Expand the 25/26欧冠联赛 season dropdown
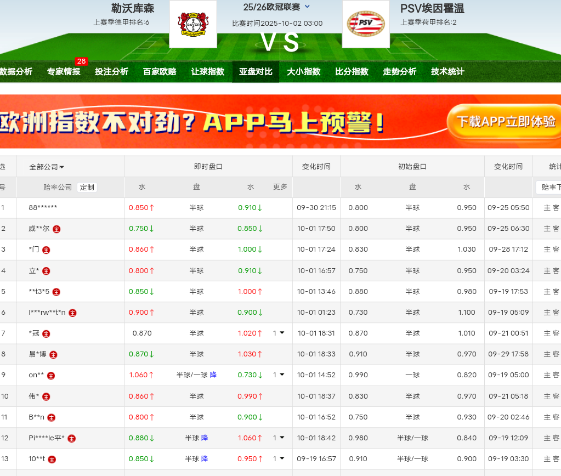The image size is (561, 476). (307, 7)
